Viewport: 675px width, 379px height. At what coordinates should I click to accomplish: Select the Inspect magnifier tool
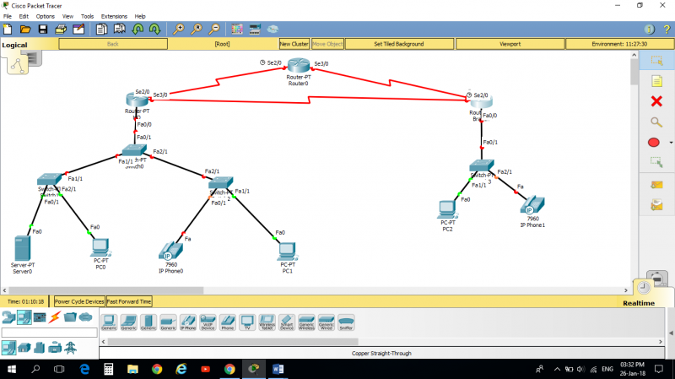[x=656, y=122]
